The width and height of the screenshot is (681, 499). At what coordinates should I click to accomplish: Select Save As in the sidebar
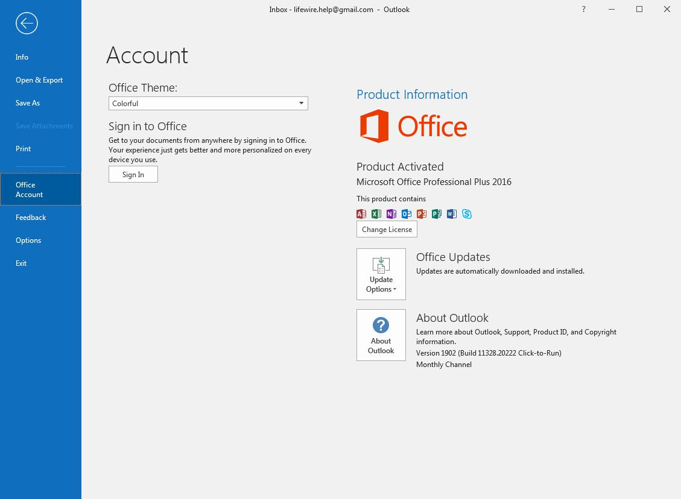pos(28,103)
